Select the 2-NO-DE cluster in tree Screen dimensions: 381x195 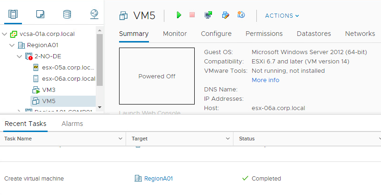(x=48, y=56)
